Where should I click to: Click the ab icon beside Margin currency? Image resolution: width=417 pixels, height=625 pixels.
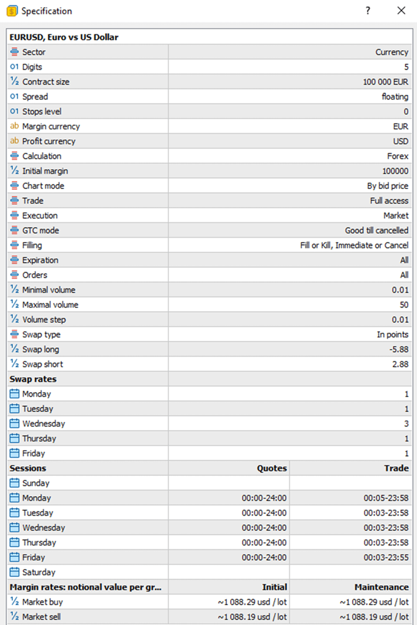click(15, 126)
